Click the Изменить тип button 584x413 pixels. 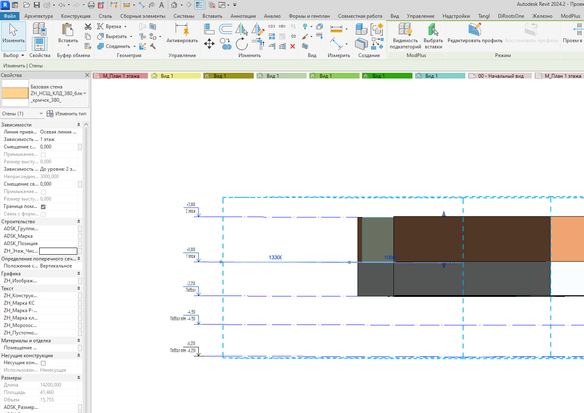67,114
